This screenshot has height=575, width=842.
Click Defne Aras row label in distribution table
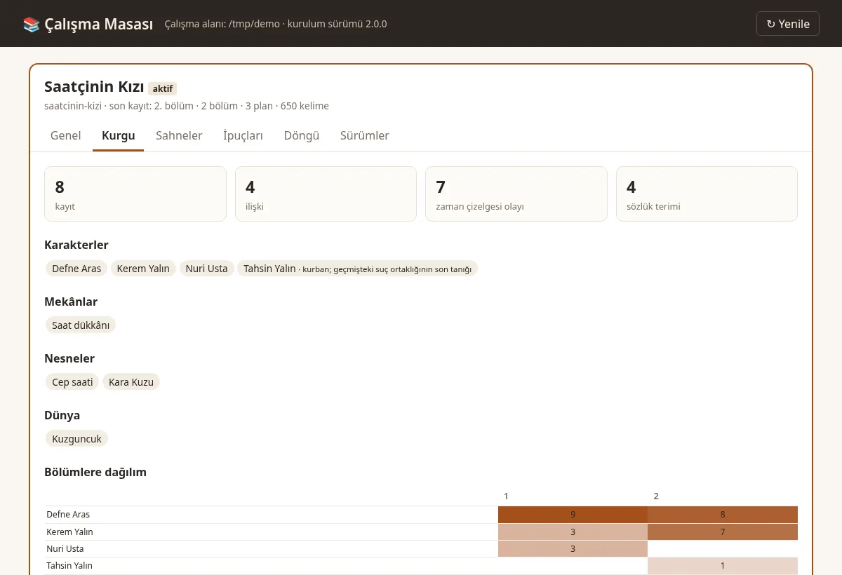click(x=68, y=515)
